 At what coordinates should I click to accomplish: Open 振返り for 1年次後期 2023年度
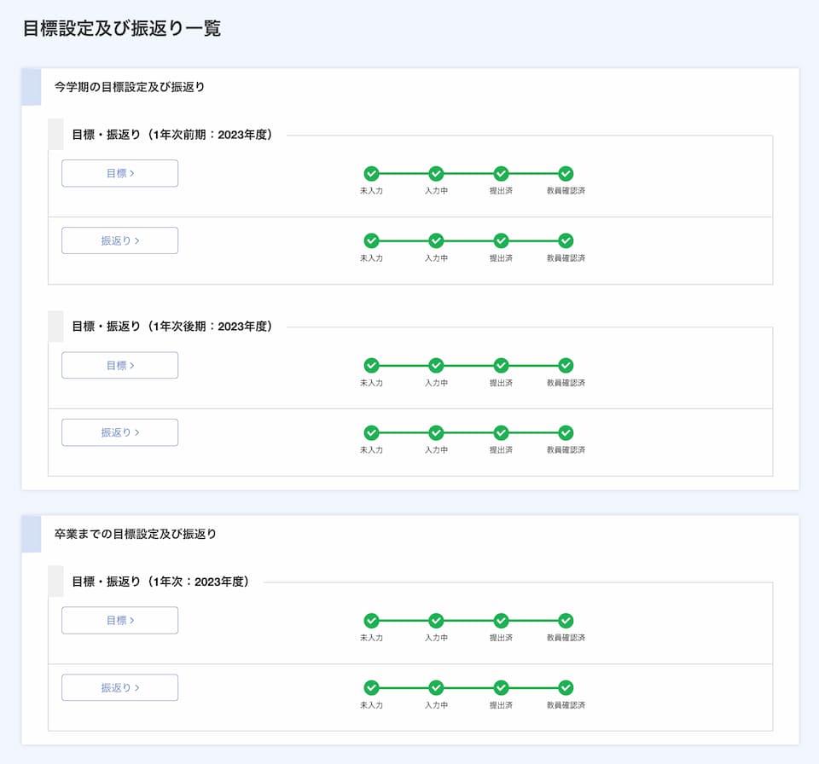(119, 432)
